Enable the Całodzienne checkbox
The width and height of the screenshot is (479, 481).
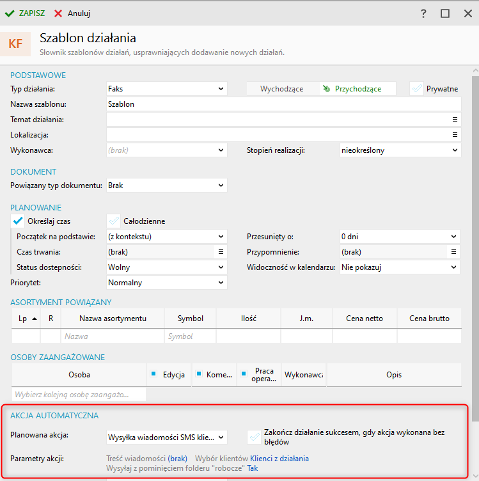point(114,221)
